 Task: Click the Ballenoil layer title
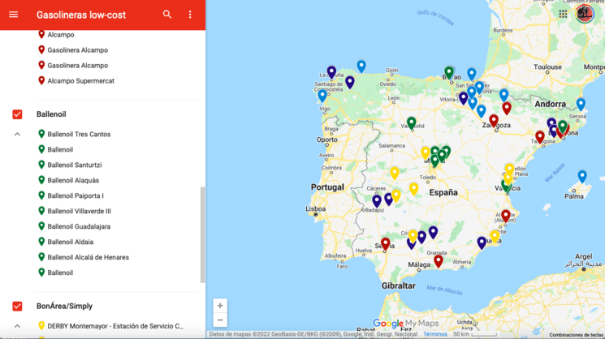[51, 114]
